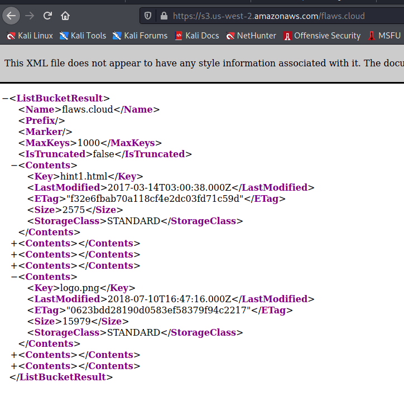Open the Offensive Security bookmark
This screenshot has height=397, width=404.
click(321, 36)
